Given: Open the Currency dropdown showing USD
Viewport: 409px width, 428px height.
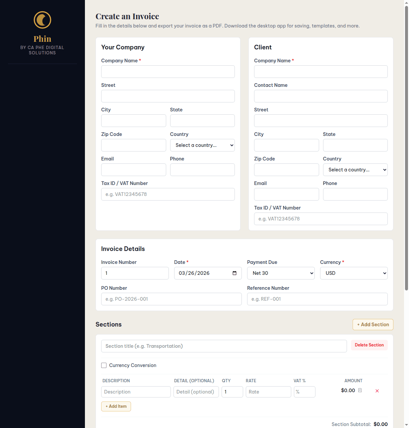Looking at the screenshot, I should click(x=354, y=273).
